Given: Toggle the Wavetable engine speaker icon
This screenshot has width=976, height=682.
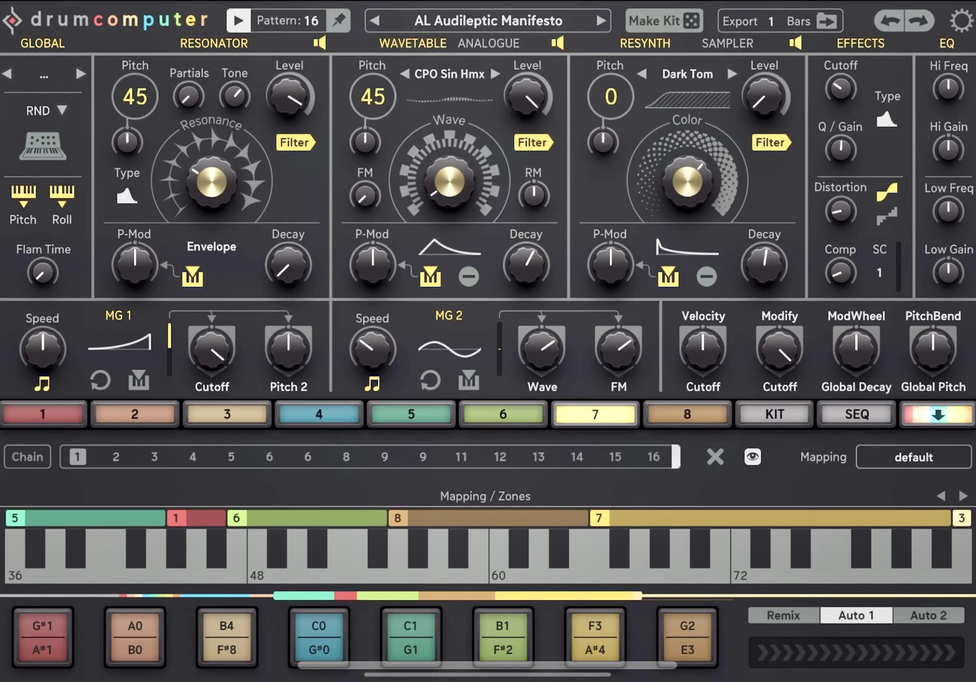Looking at the screenshot, I should pos(557,43).
